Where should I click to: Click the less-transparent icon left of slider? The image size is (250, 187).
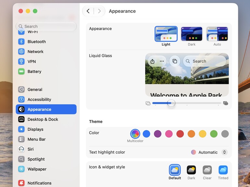click(x=148, y=104)
